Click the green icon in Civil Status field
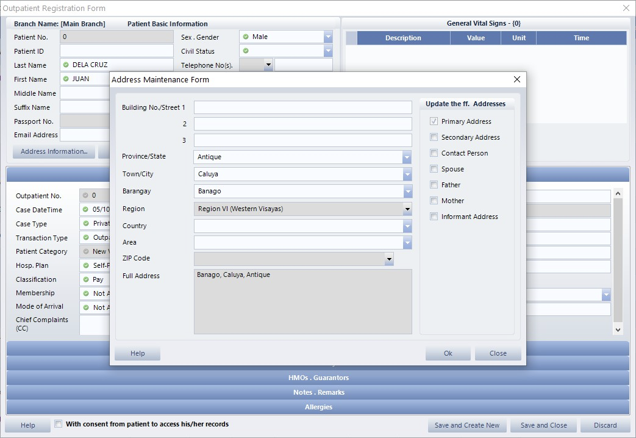This screenshot has height=438, width=636. point(246,51)
